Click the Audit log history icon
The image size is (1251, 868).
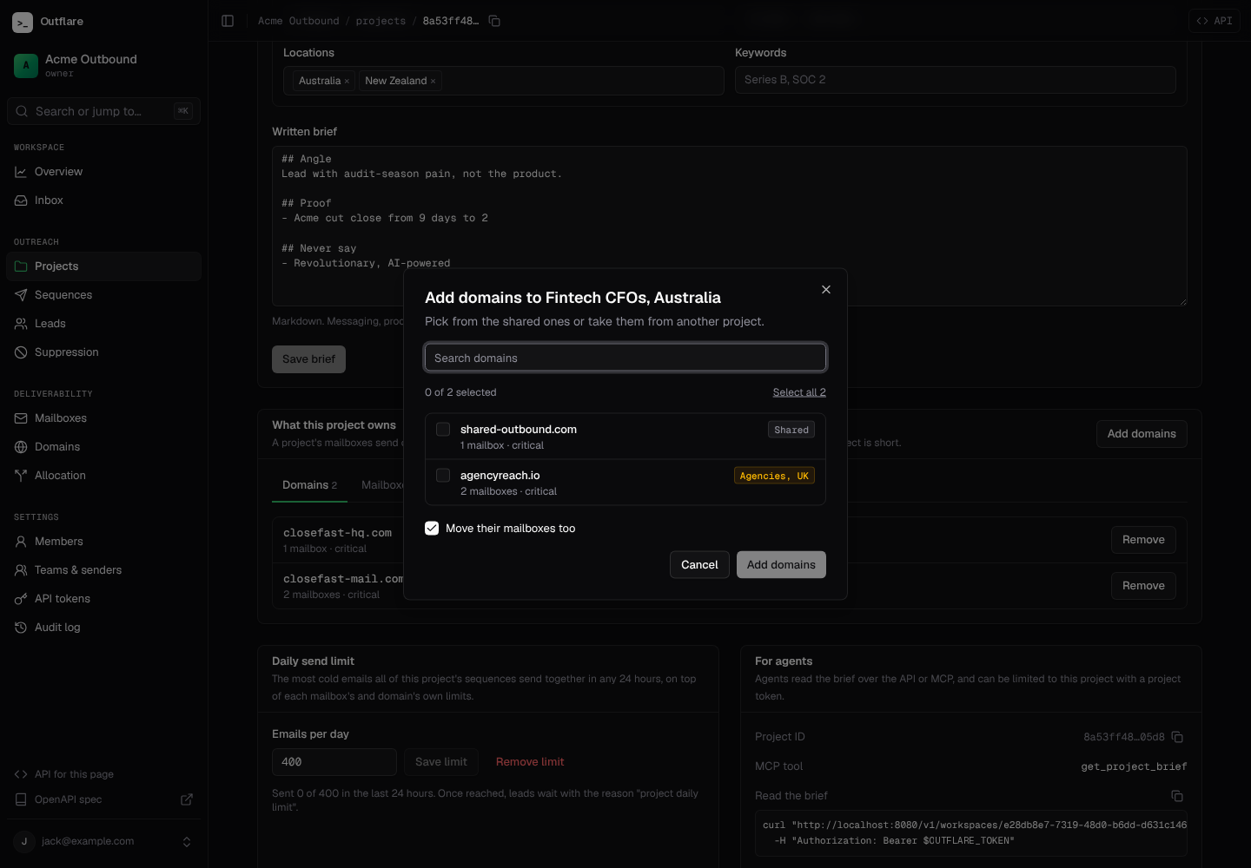click(x=21, y=628)
